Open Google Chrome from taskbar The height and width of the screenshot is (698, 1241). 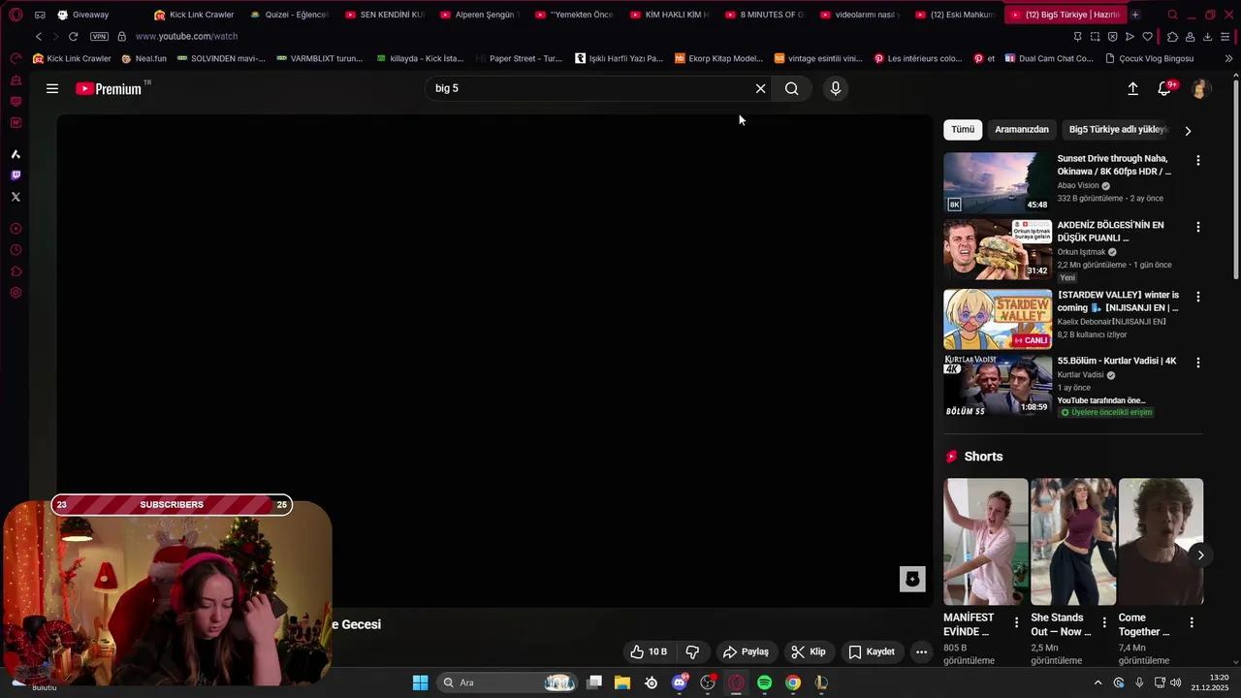[x=793, y=682]
